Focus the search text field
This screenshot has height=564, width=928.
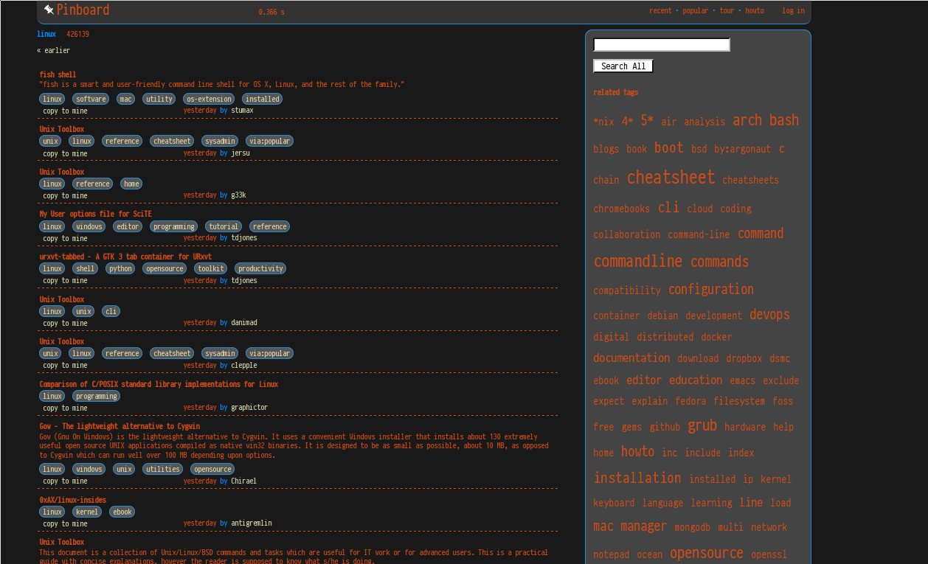click(661, 45)
